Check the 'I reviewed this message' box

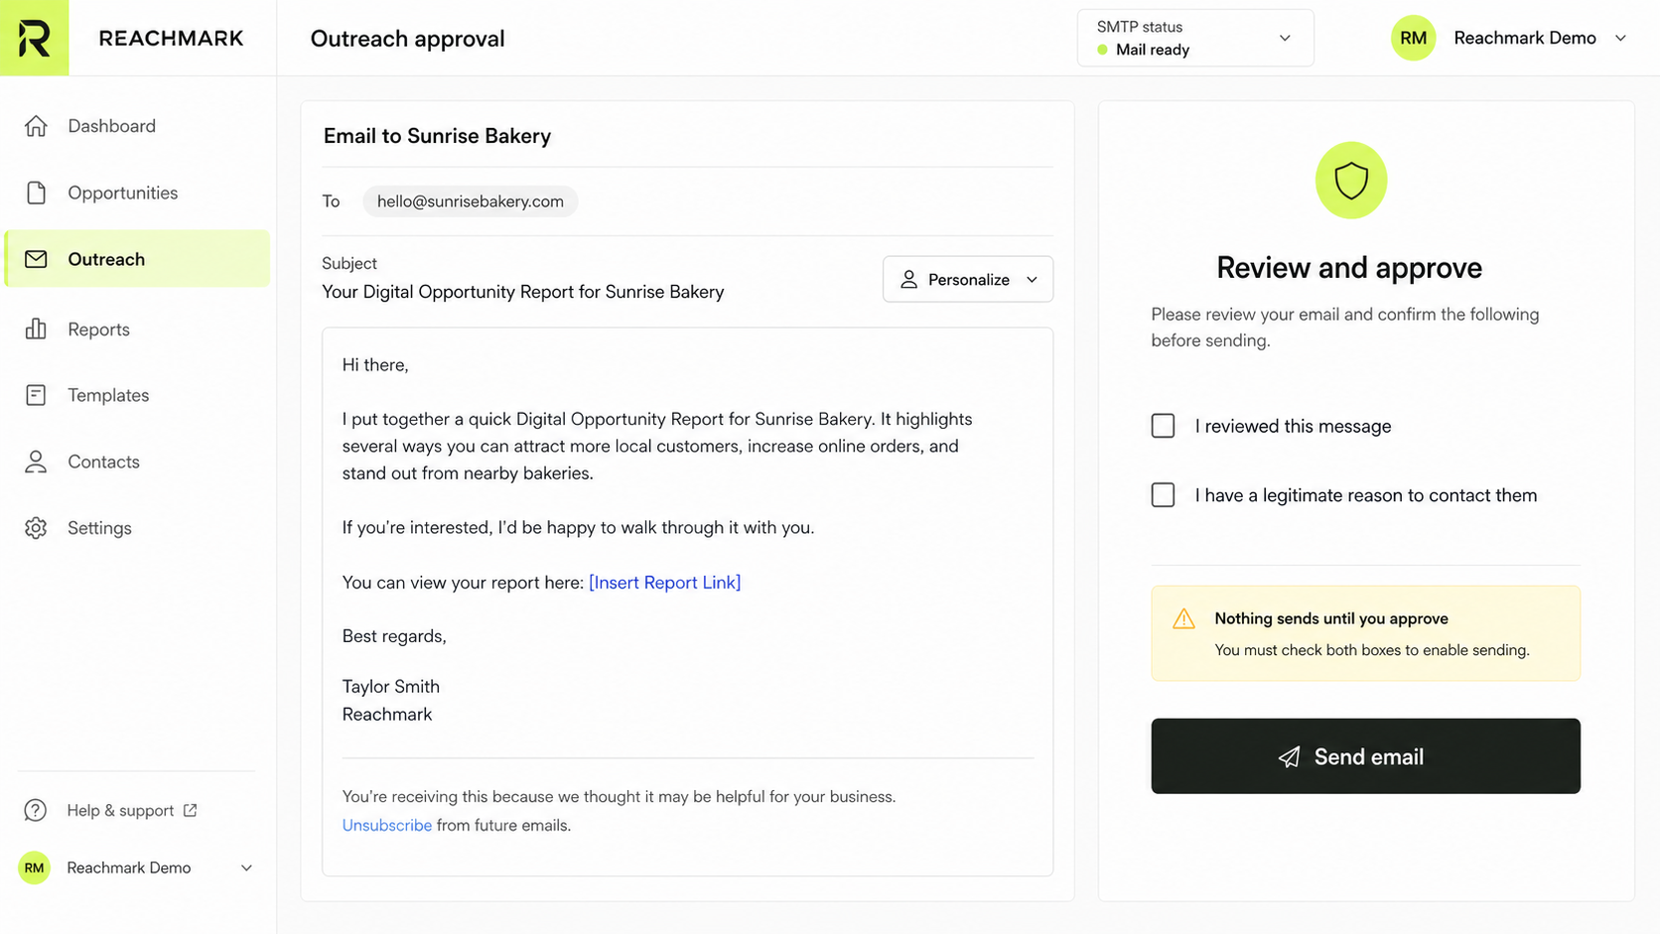click(1163, 426)
